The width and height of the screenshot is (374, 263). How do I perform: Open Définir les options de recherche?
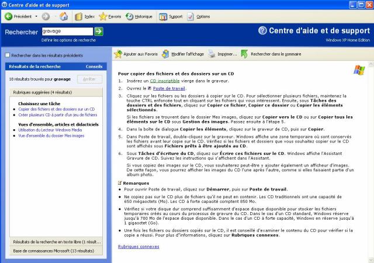point(68,40)
